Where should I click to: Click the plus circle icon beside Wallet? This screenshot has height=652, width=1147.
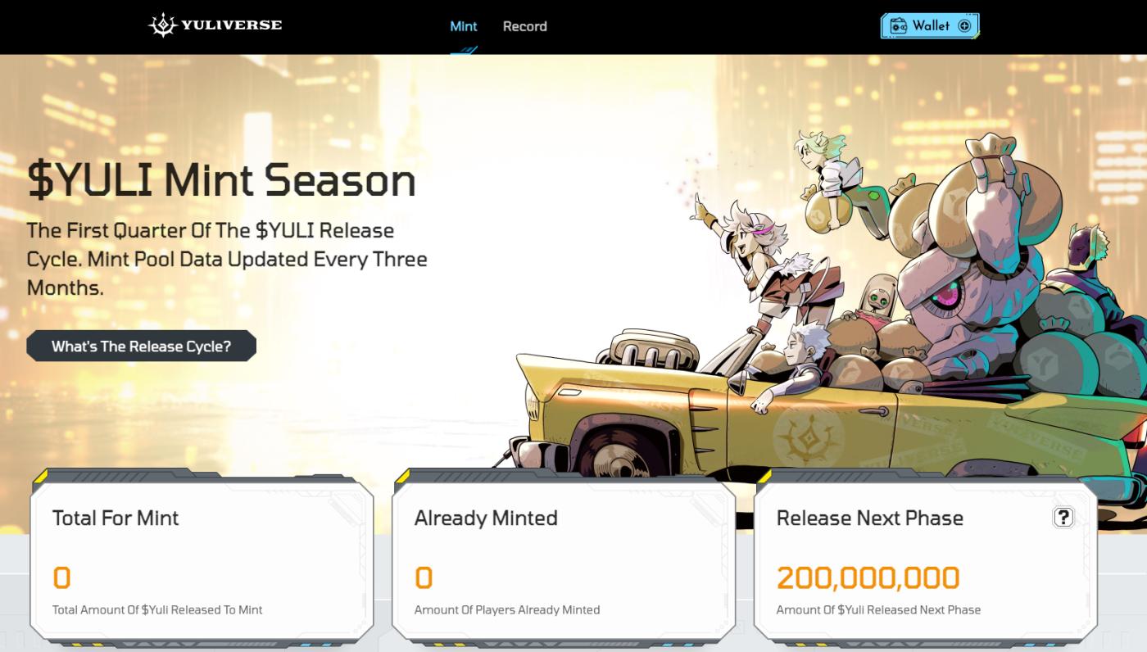(x=964, y=26)
